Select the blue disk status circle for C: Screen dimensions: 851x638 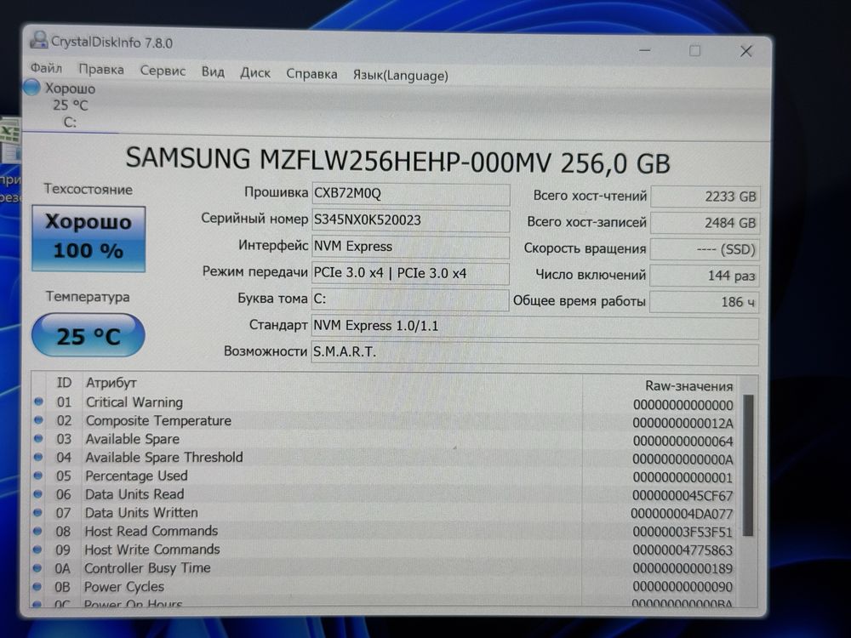[31, 88]
